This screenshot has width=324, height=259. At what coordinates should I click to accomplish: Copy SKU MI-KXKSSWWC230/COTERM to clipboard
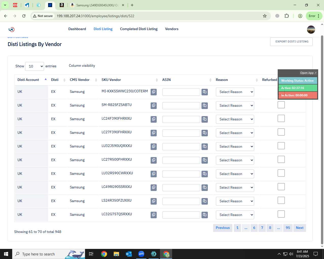154,92
